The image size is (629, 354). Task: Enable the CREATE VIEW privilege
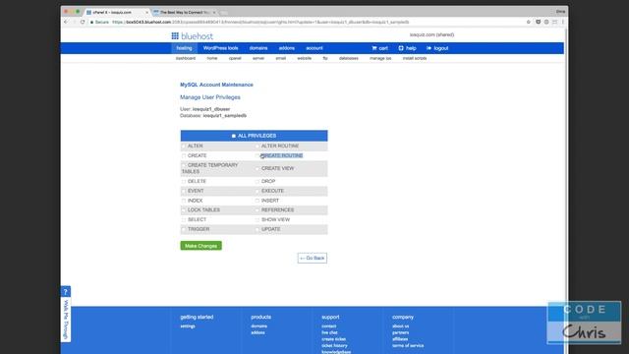pos(257,168)
